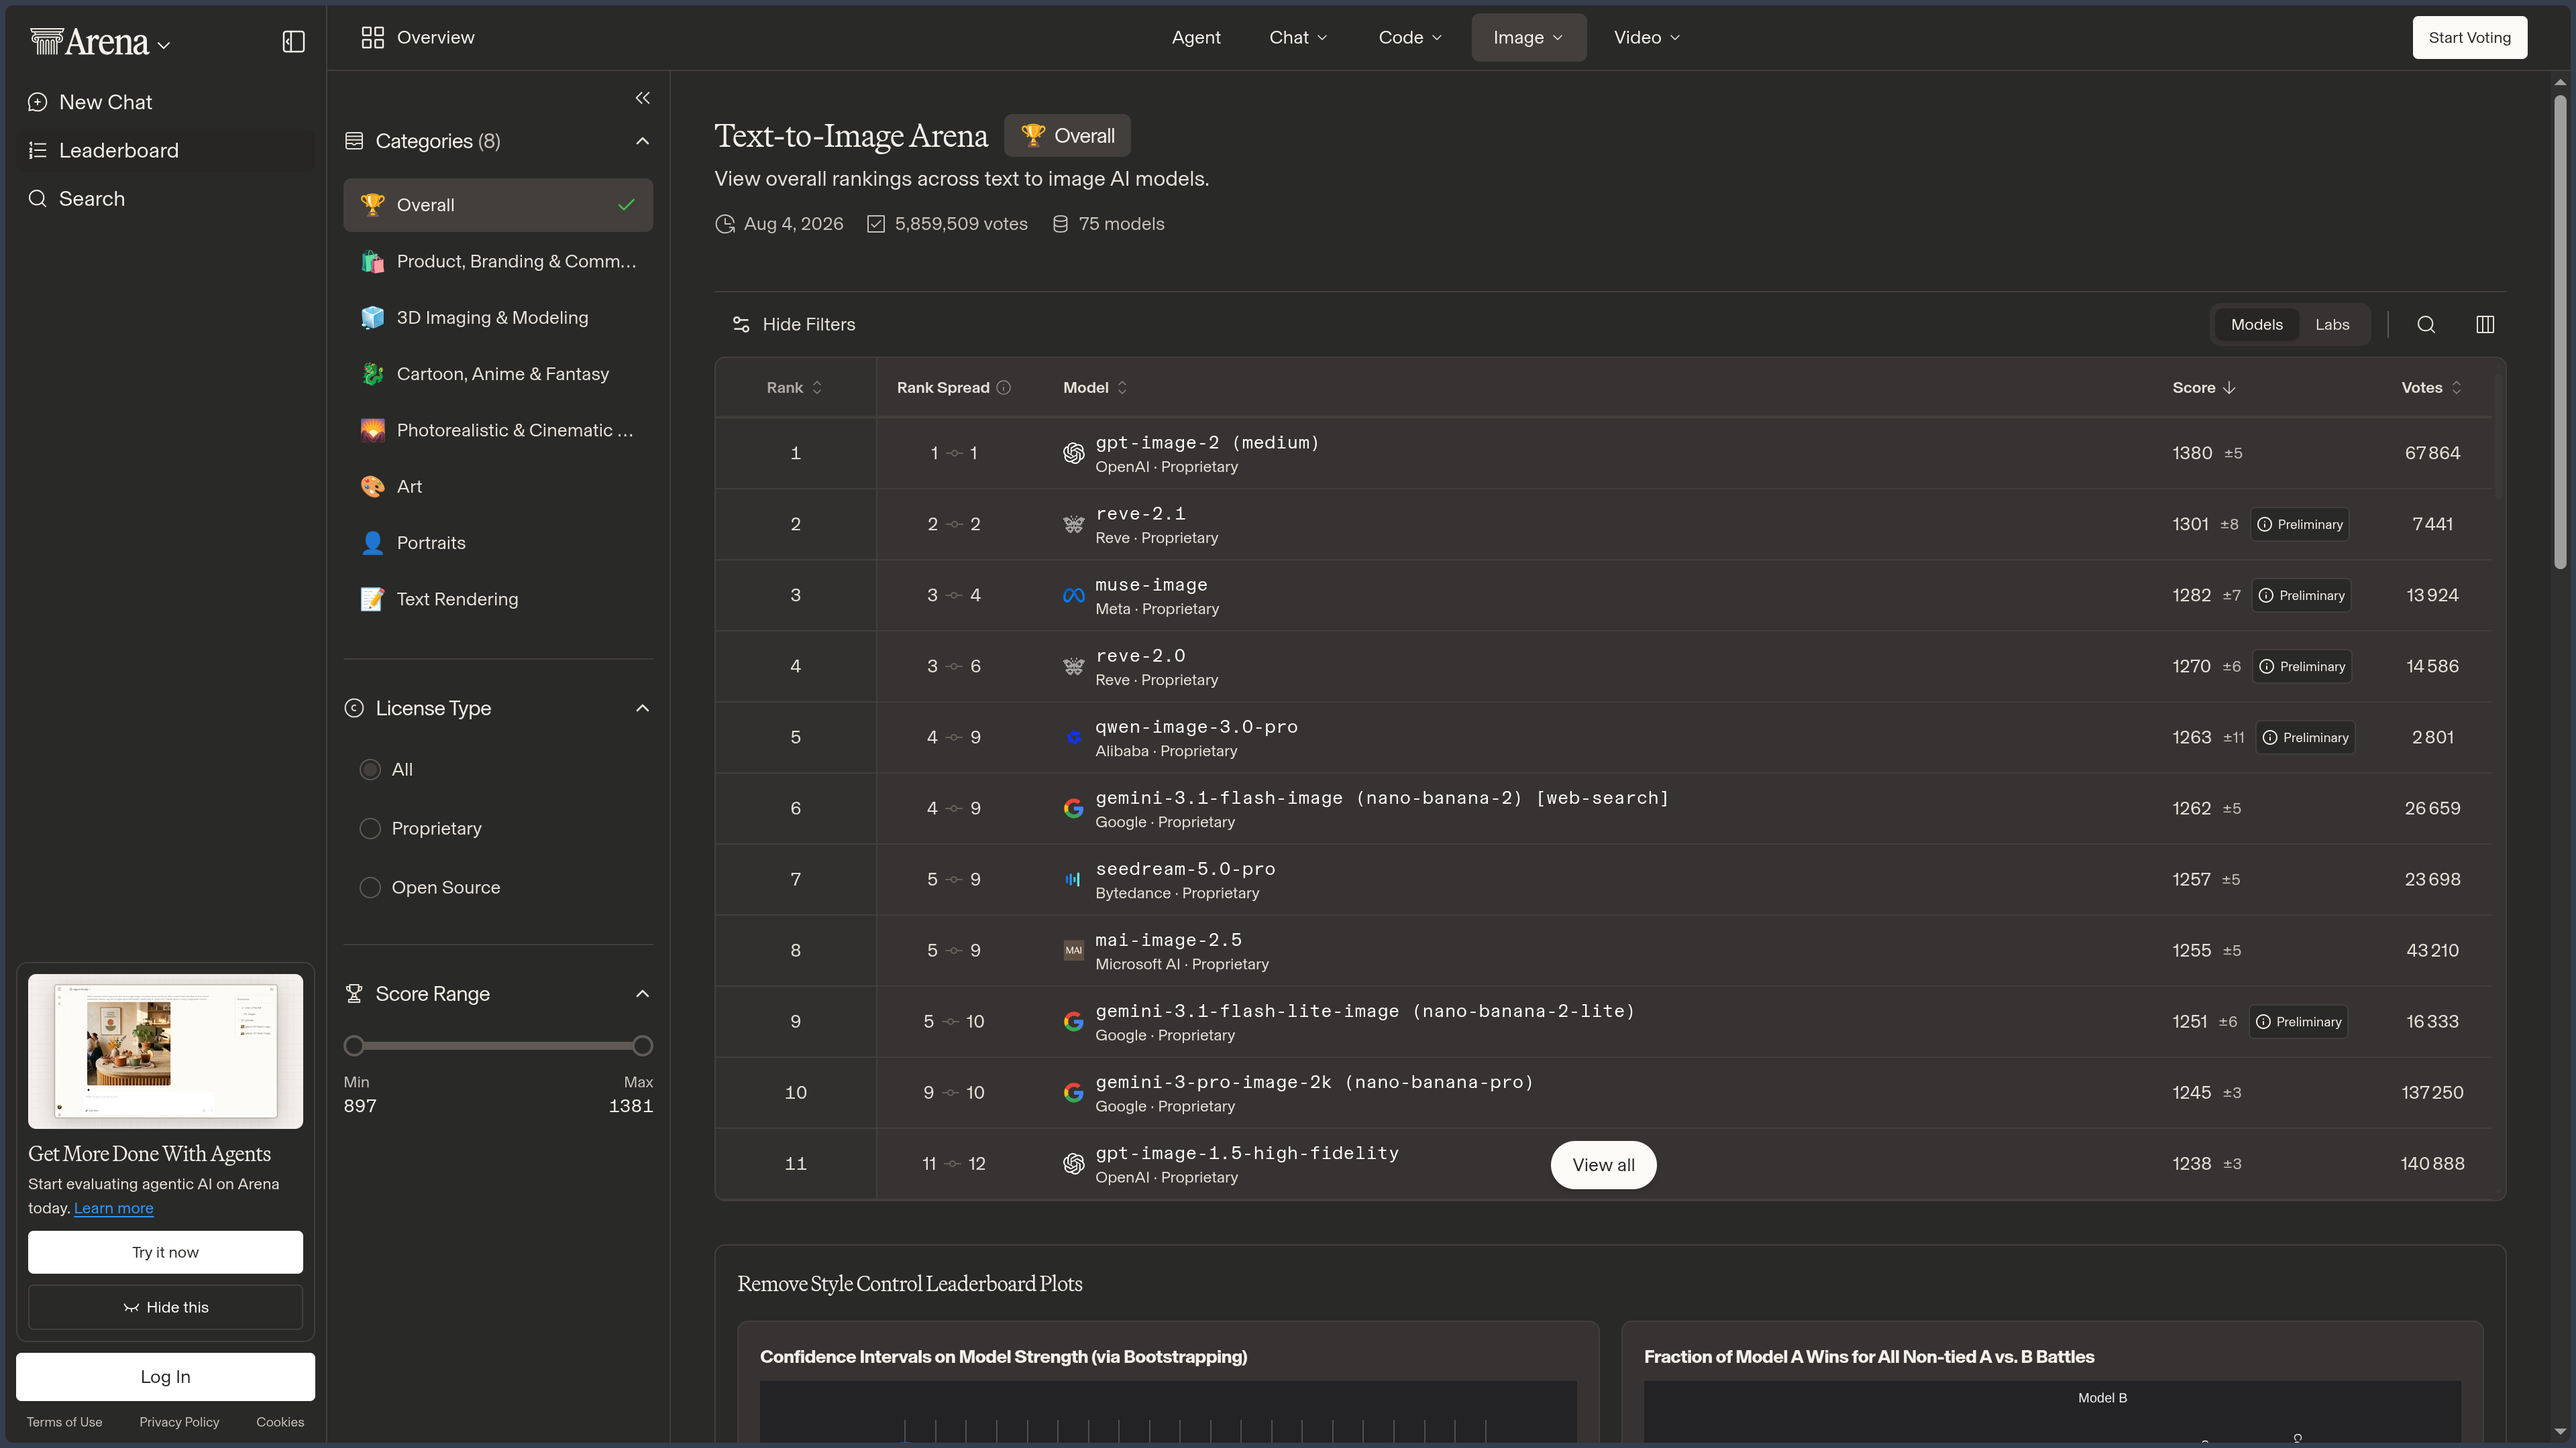Click the Score sort arrow
The width and height of the screenshot is (2576, 1448).
[x=2229, y=387]
